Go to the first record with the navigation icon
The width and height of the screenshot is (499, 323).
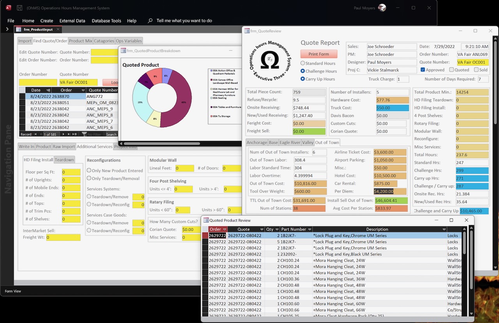[35, 134]
